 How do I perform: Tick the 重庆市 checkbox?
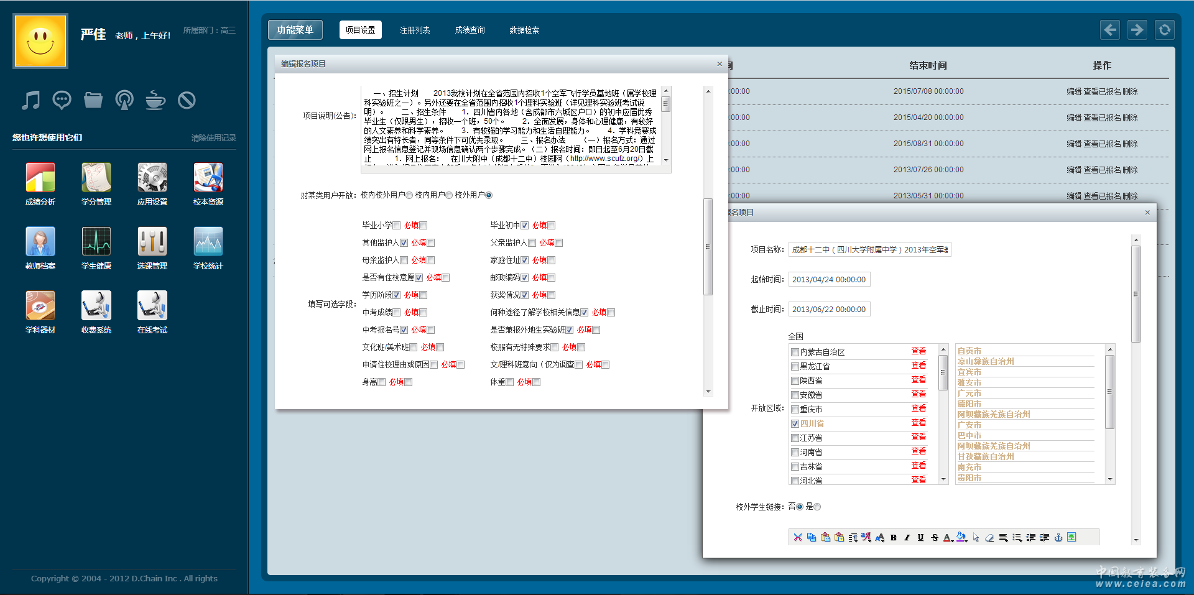[x=795, y=410]
